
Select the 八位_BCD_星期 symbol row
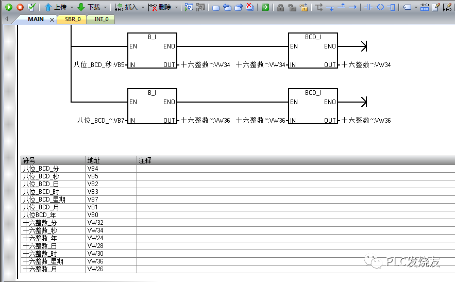pyautogui.click(x=238, y=200)
